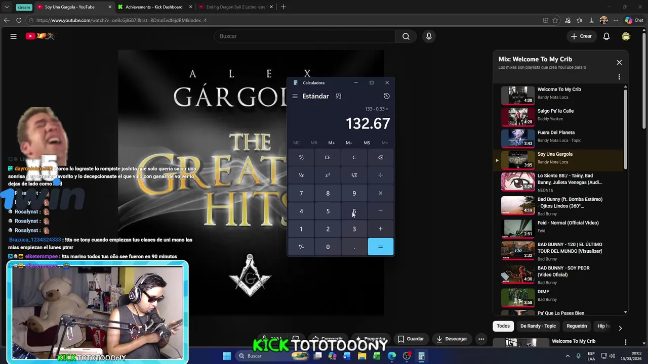Switch to Ending Dragon Ball Z Latino tab
Viewport: 648px width, 364px height.
point(235,7)
